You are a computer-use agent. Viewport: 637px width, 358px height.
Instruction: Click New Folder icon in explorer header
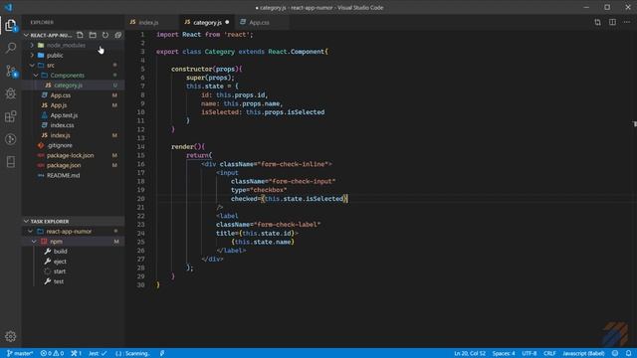pos(93,36)
